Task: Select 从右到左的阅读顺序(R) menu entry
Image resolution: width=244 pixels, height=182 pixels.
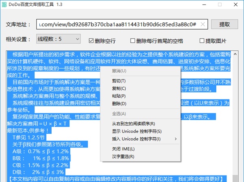Action: pos(133,124)
